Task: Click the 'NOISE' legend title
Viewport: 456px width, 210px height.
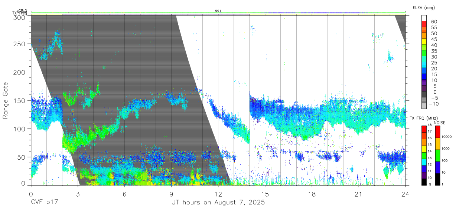Action: click(440, 123)
